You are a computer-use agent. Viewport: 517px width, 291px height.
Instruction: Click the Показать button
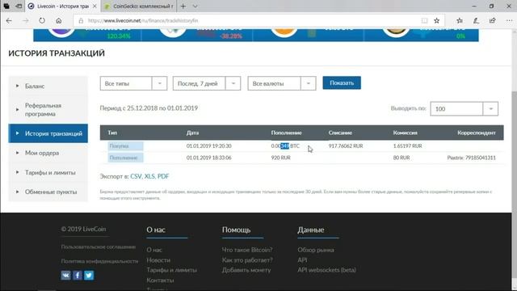tap(342, 82)
